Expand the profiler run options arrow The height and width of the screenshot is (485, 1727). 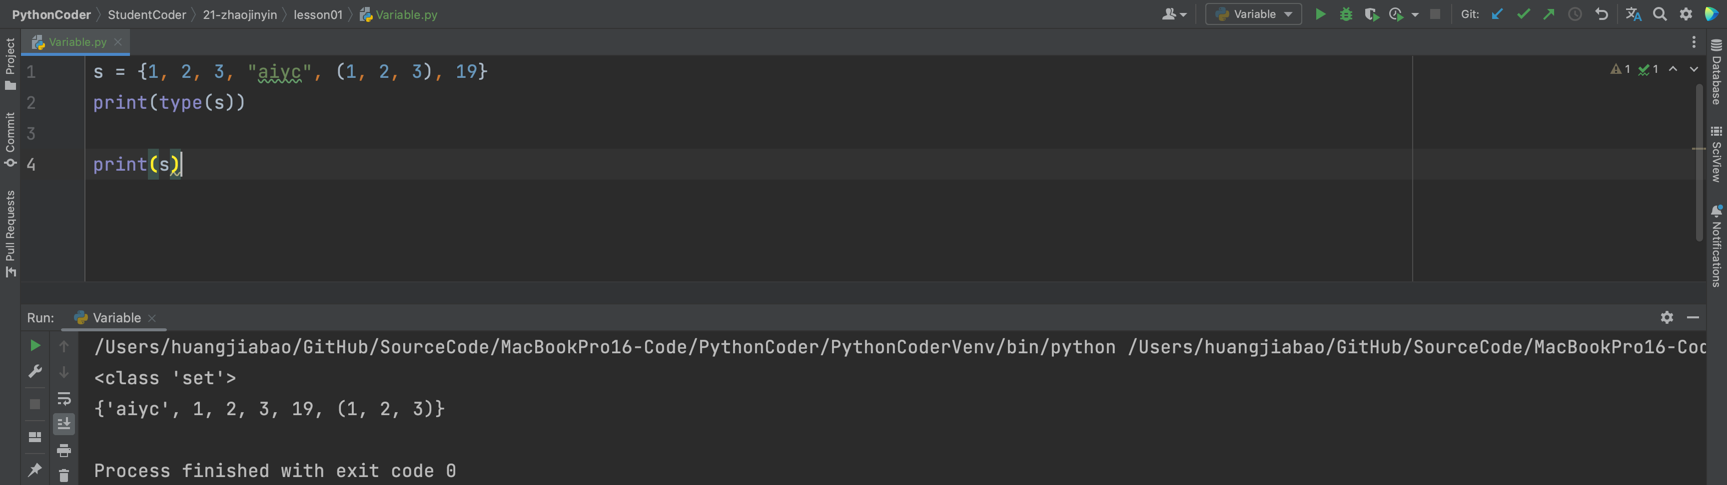click(x=1415, y=15)
